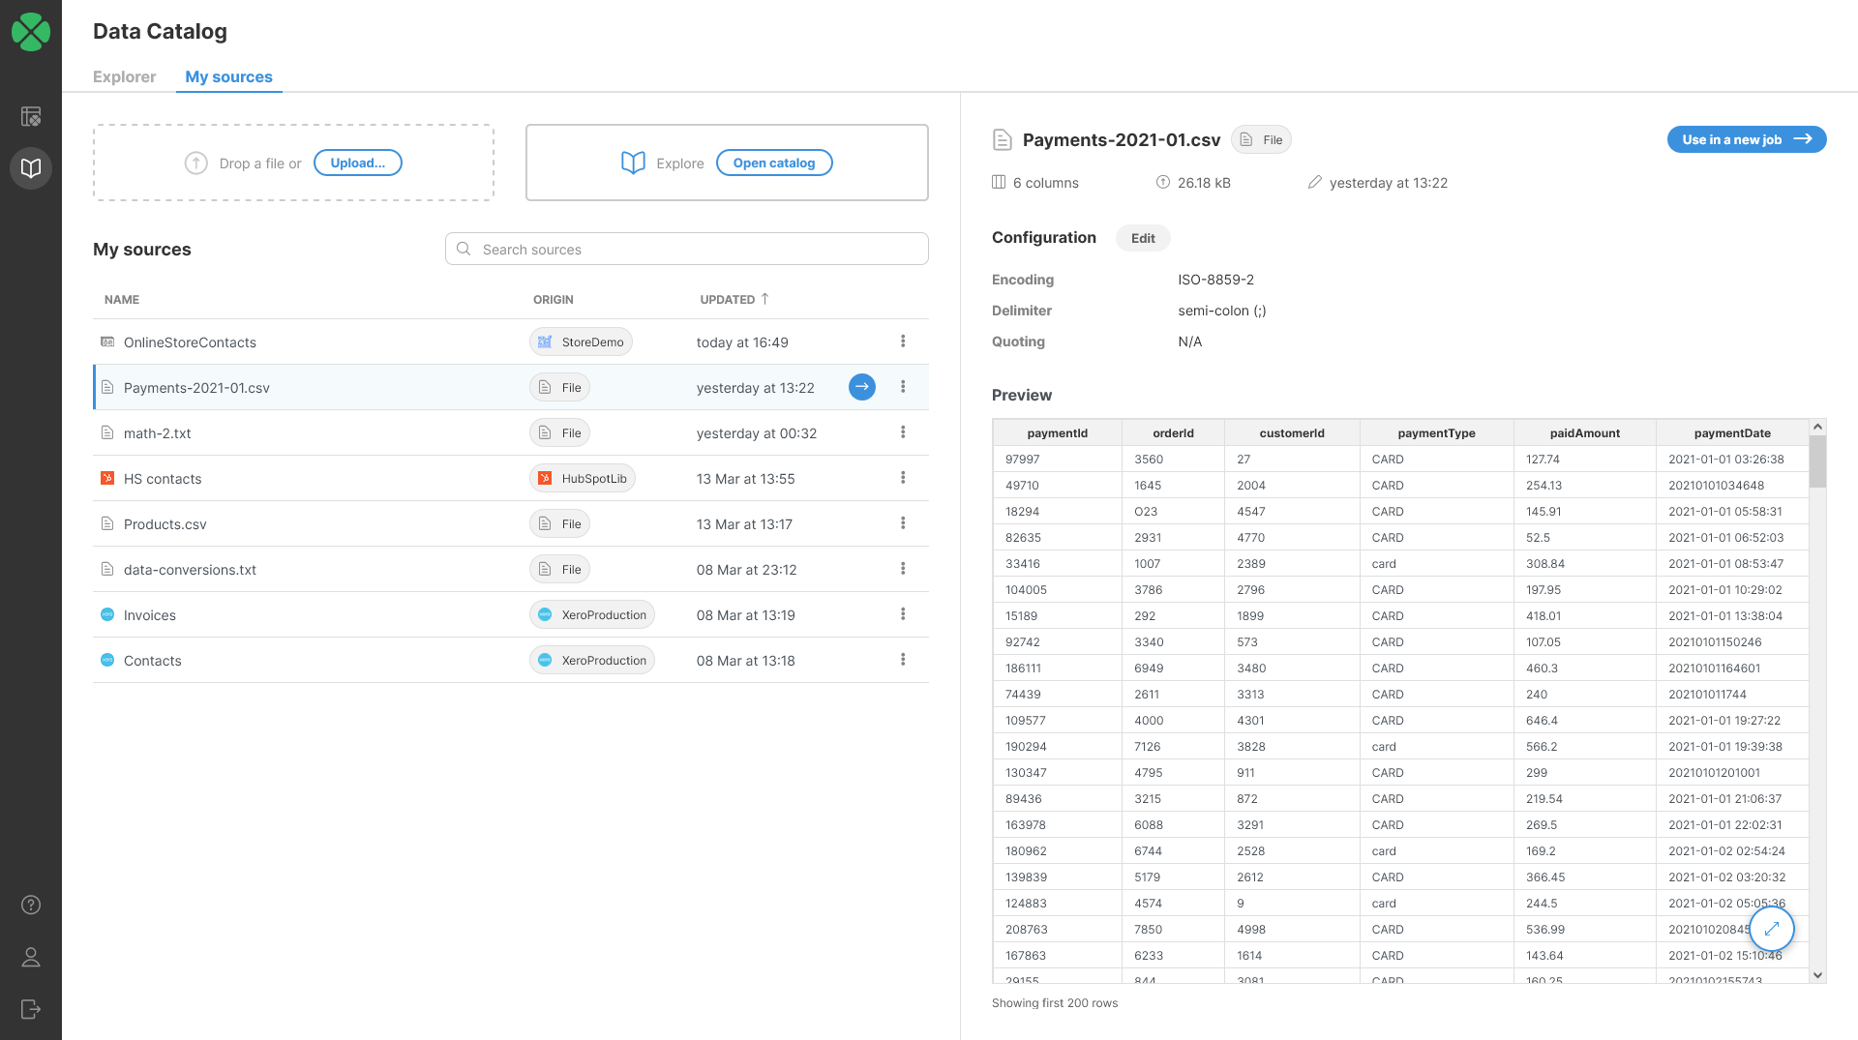
Task: Open the jobs table icon in sidebar
Action: pos(31,116)
